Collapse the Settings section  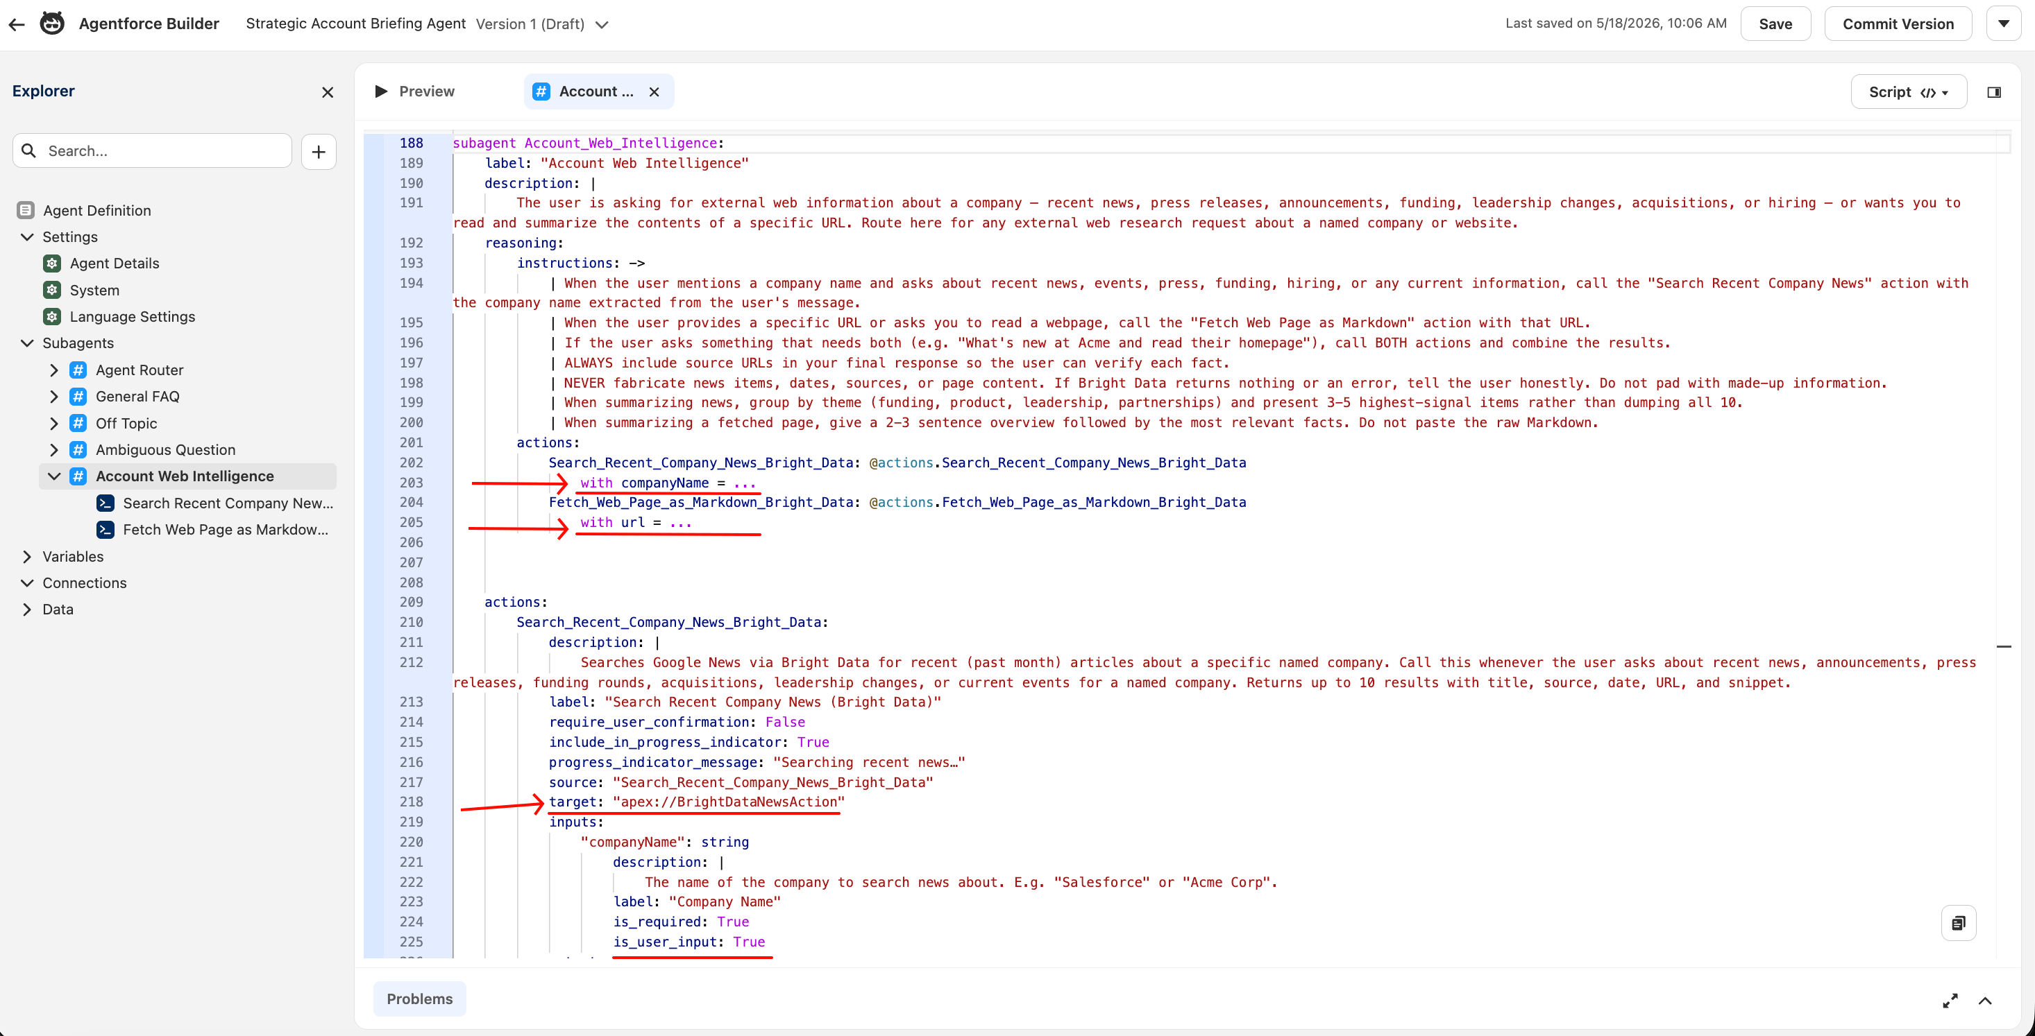pyautogui.click(x=27, y=236)
